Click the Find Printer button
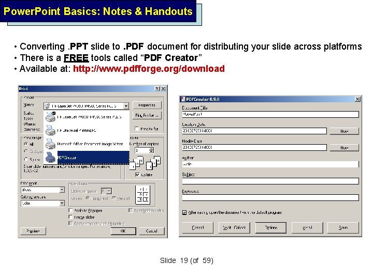This screenshot has width=373, height=279. tap(147, 115)
